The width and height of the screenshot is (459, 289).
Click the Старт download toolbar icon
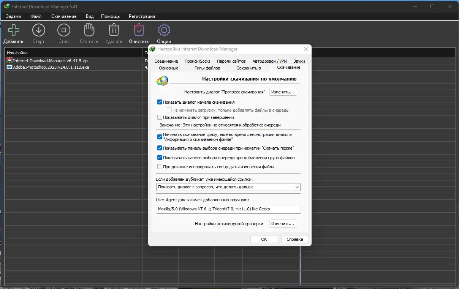coord(38,30)
